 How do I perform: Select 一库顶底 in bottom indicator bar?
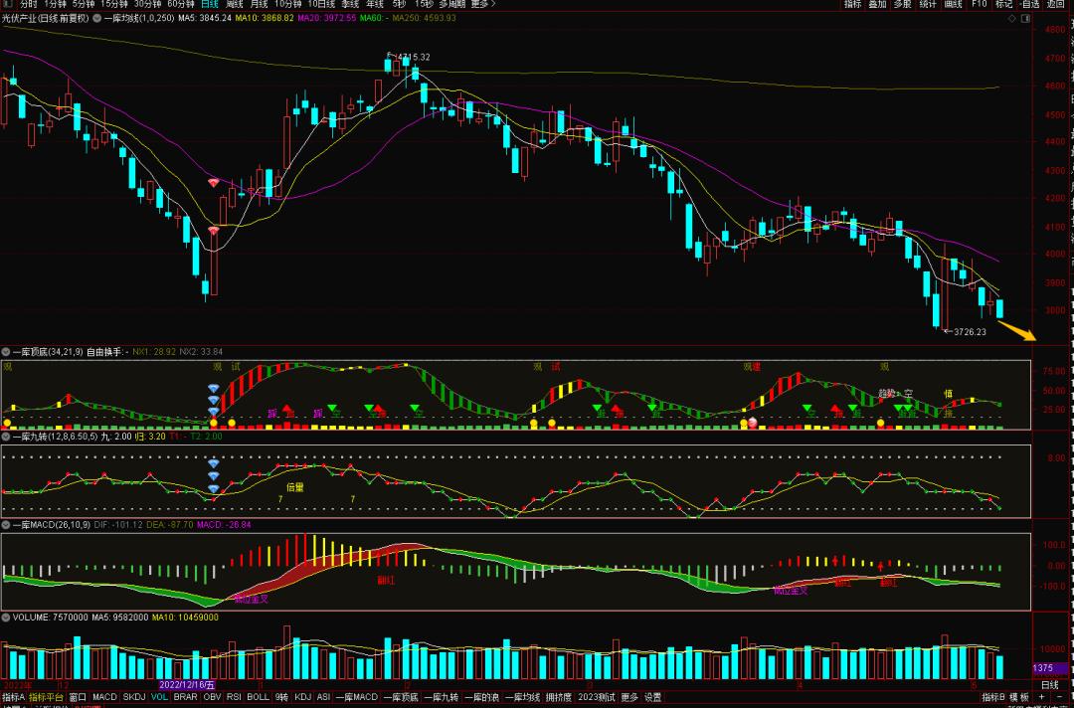pos(401,697)
